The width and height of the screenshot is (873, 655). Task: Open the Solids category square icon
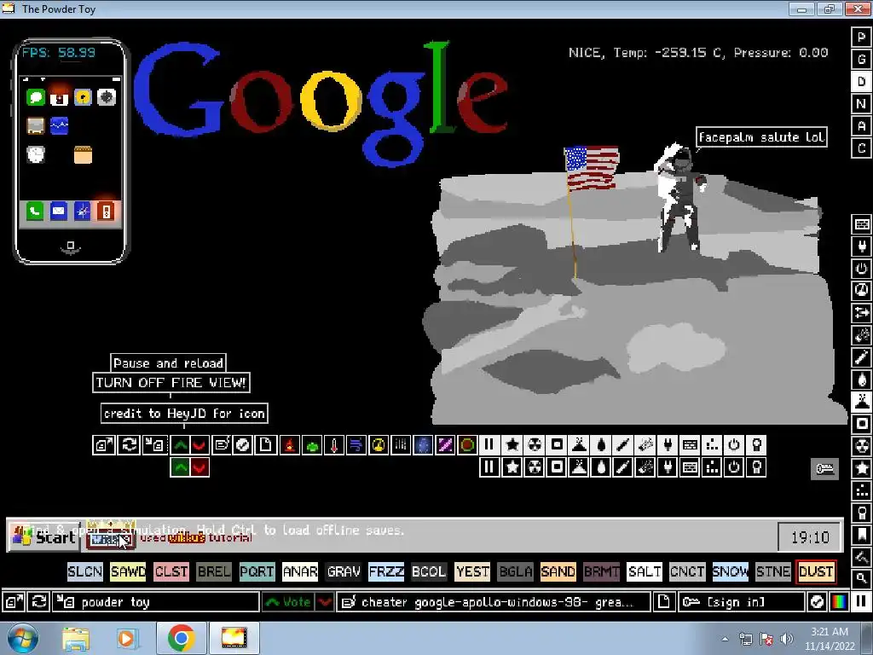click(x=861, y=424)
